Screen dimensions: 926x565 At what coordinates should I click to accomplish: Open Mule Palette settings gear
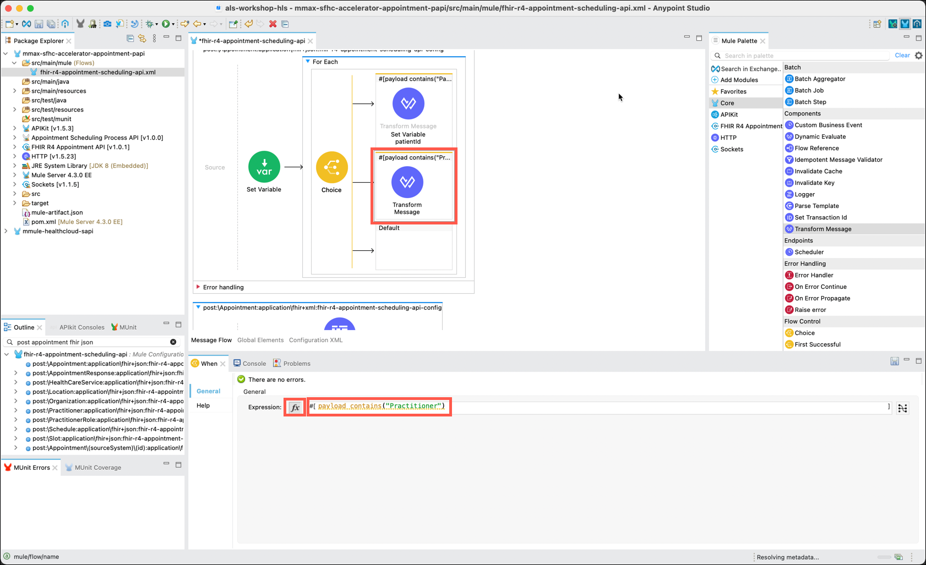coord(918,56)
